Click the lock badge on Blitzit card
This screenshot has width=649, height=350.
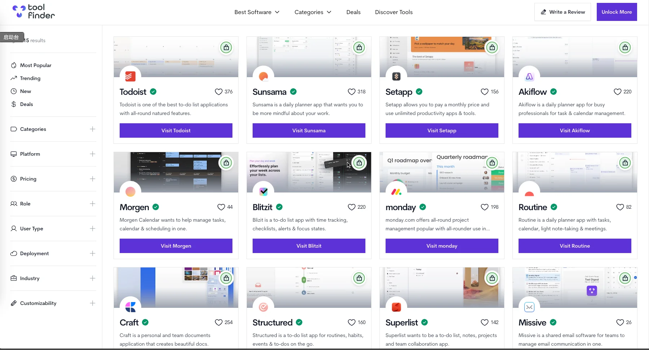[359, 163]
